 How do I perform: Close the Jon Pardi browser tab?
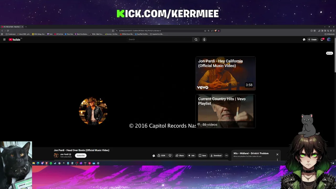22,27
